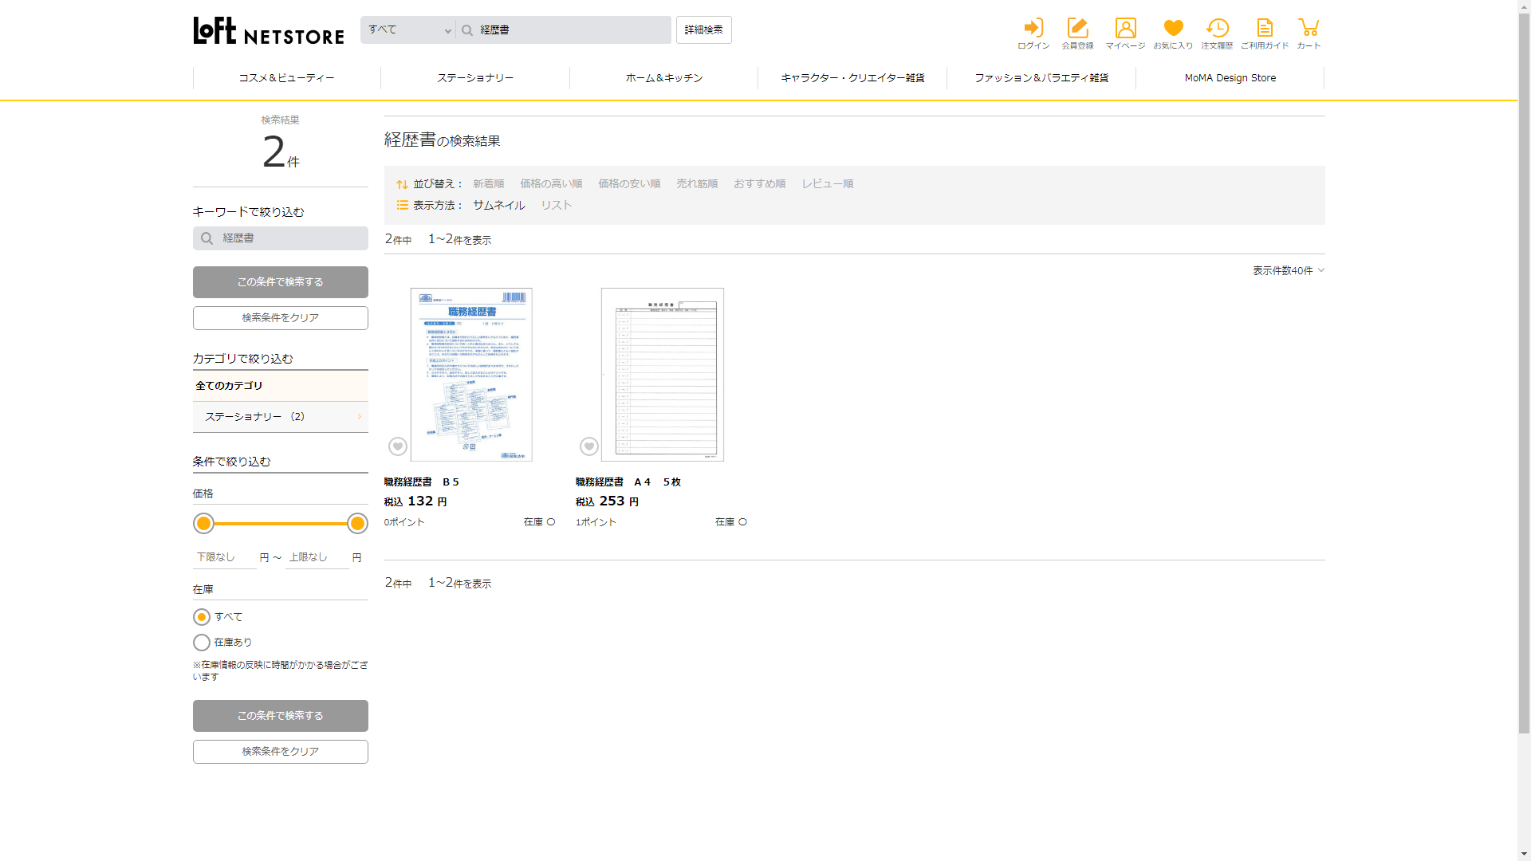
Task: Select the 在庫あり radio button
Action: [x=202, y=643]
